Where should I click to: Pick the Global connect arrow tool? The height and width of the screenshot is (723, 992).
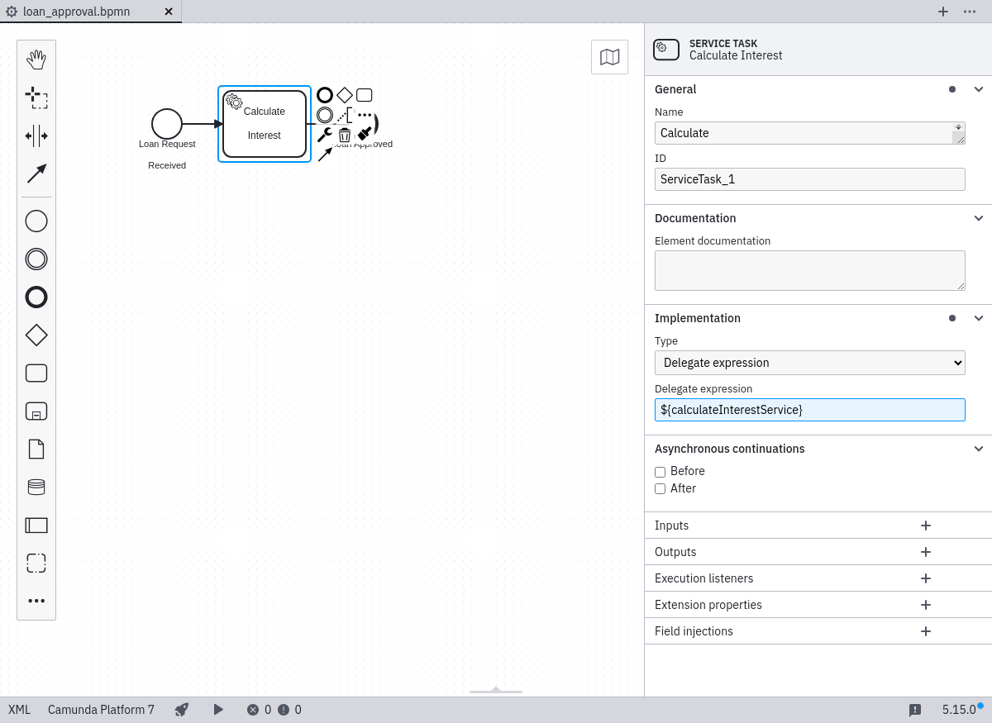coord(36,174)
